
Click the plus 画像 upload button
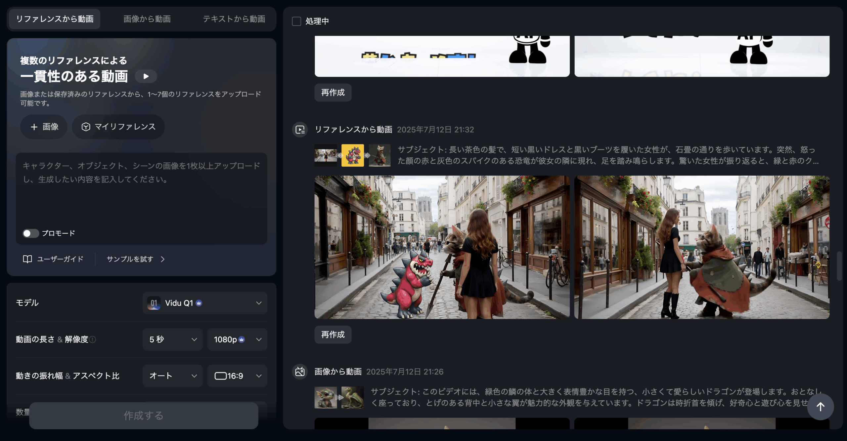coord(44,127)
